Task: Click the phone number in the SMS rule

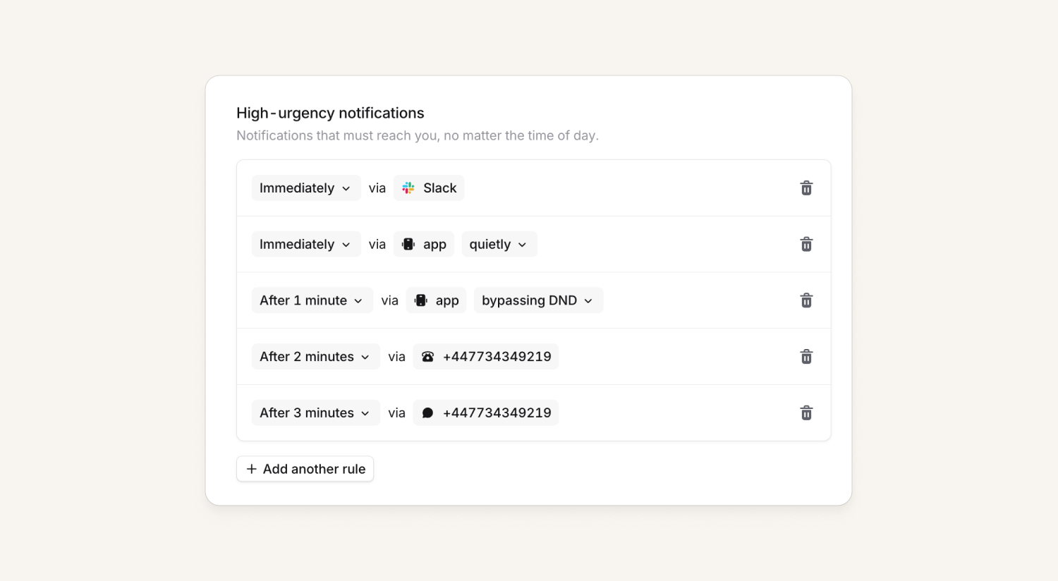Action: (497, 413)
